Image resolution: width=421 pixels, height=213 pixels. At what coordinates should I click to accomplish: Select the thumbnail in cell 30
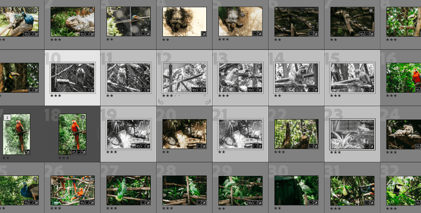pyautogui.click(x=296, y=190)
